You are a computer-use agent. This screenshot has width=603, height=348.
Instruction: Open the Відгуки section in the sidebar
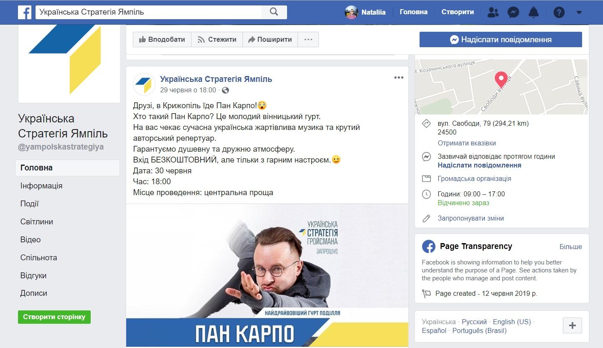(33, 276)
